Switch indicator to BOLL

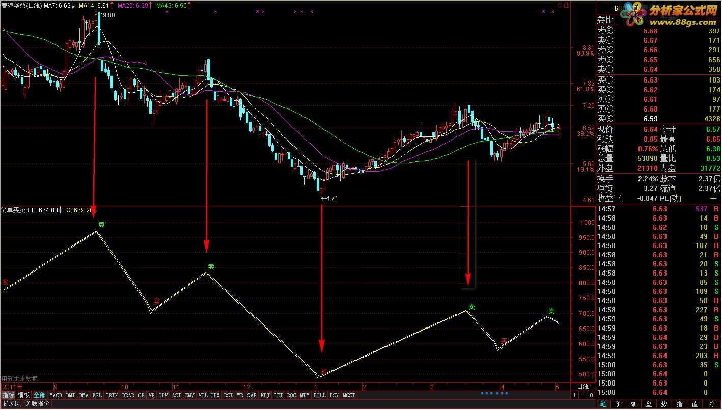point(320,395)
